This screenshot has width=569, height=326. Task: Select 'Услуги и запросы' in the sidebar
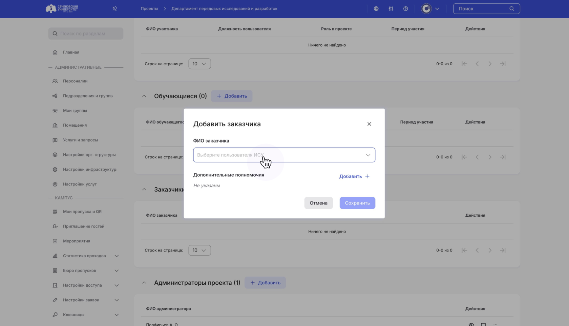click(x=80, y=140)
